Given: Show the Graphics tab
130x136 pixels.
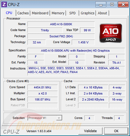Looking at the screenshot, I should tap(88, 13).
